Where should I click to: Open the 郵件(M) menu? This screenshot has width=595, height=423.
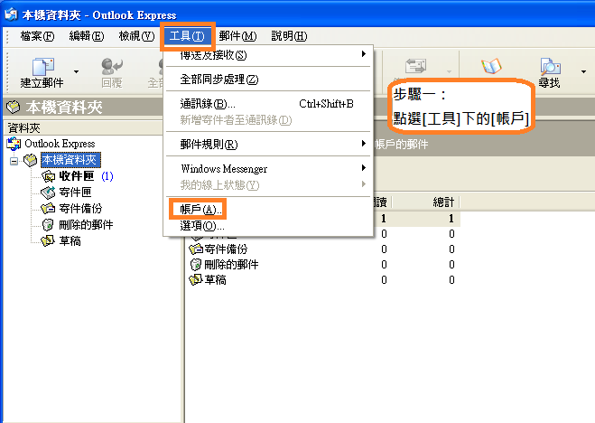237,36
